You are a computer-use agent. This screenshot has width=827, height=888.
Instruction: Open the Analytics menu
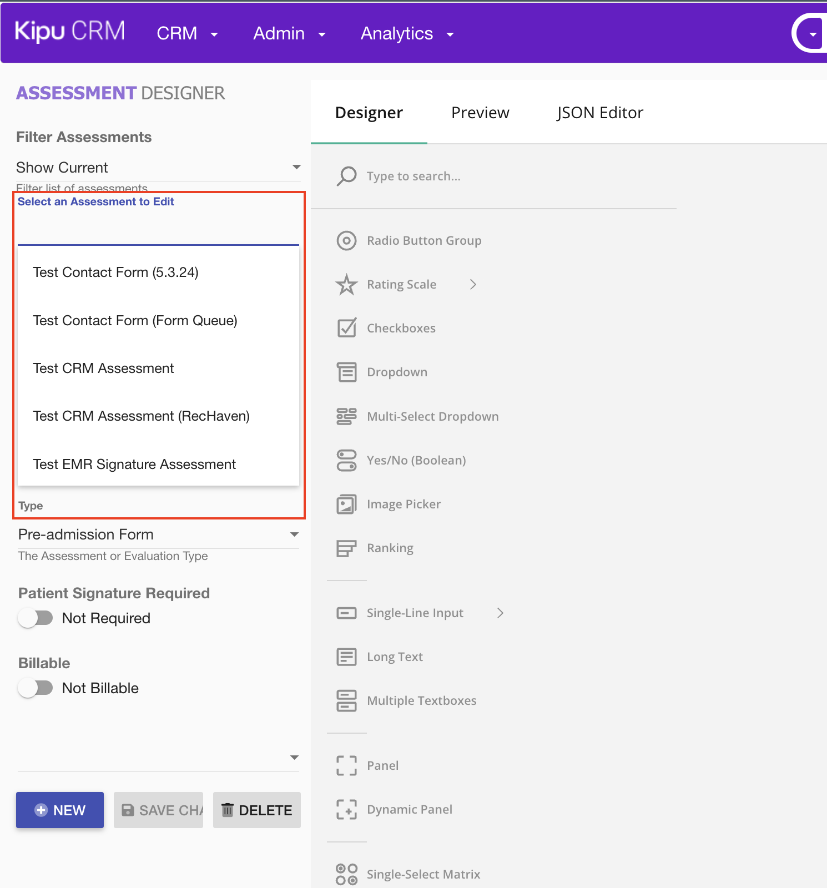coord(407,34)
